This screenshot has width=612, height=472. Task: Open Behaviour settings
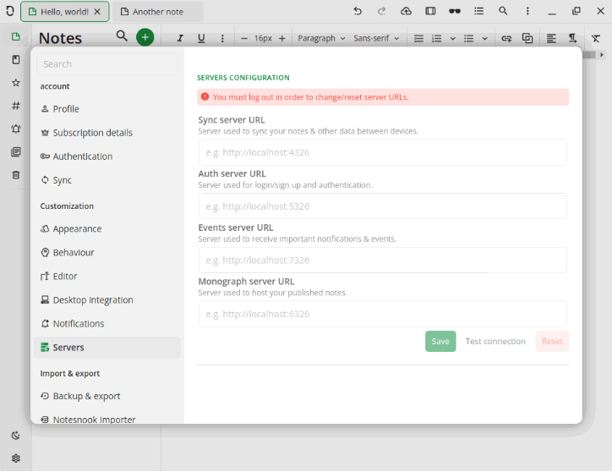coord(107,252)
